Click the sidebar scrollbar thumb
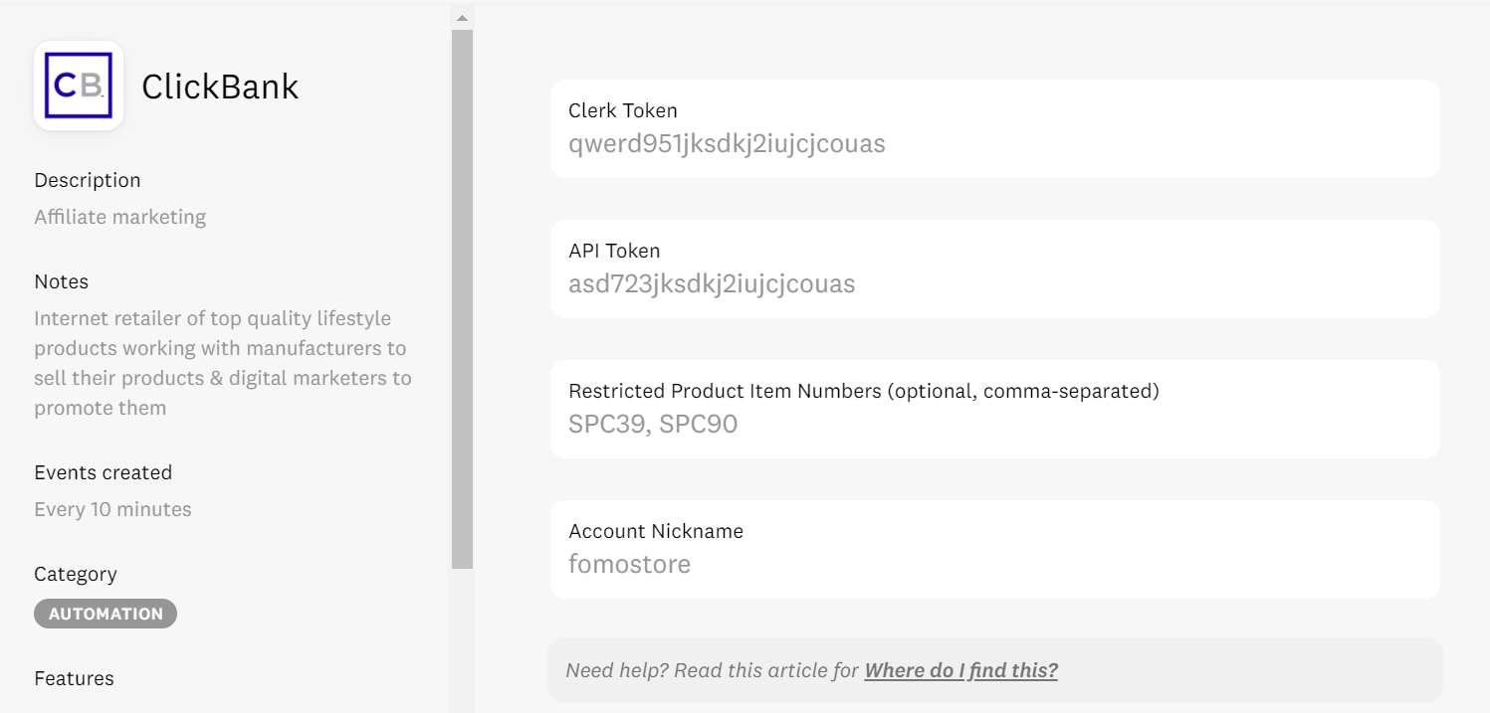The width and height of the screenshot is (1490, 713). (x=462, y=298)
